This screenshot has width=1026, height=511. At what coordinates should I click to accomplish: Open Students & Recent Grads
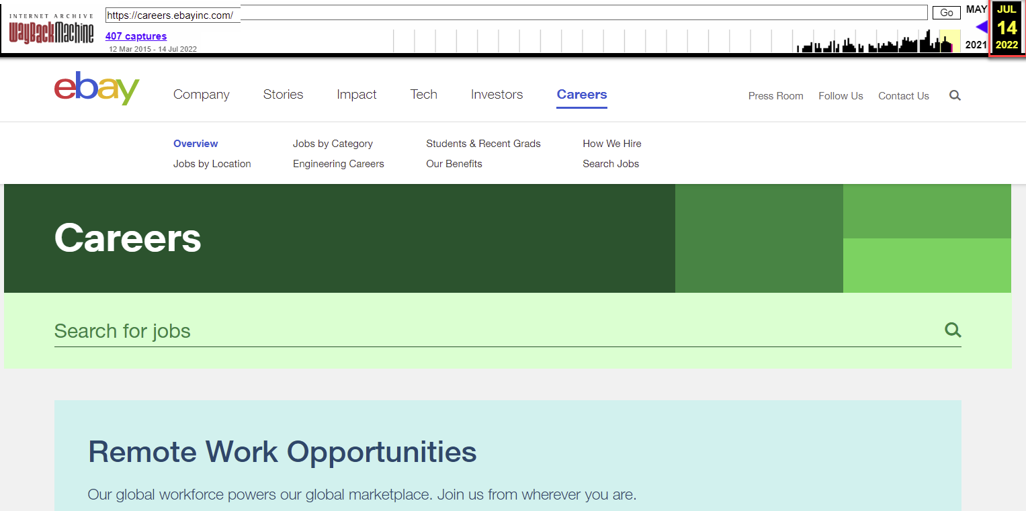pos(483,144)
